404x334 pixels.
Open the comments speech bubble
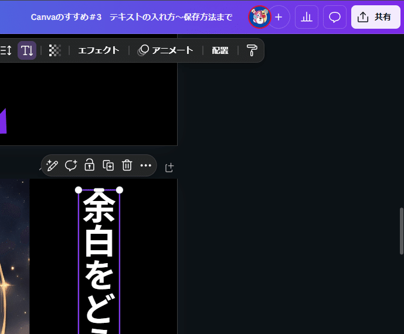(335, 17)
